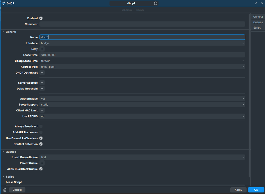The height and width of the screenshot is (194, 265).
Task: Disable Conflict Detection
Action: pyautogui.click(x=41, y=144)
